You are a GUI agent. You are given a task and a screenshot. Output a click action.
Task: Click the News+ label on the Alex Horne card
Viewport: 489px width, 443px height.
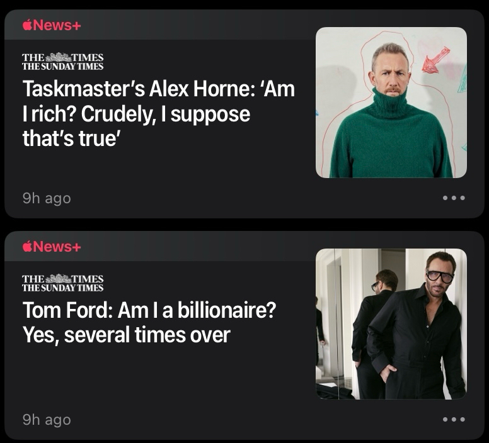(x=57, y=25)
